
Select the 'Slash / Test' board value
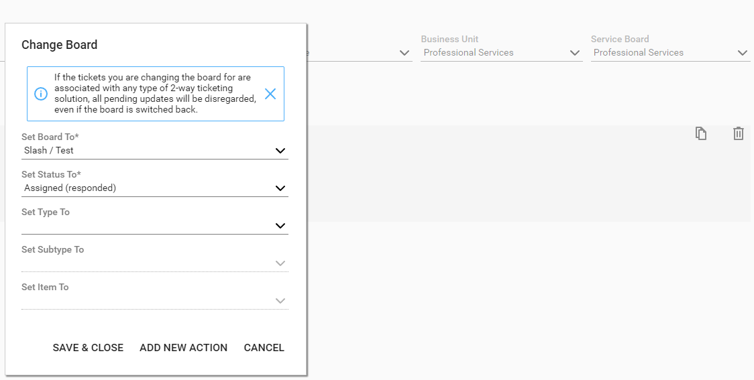pos(48,150)
